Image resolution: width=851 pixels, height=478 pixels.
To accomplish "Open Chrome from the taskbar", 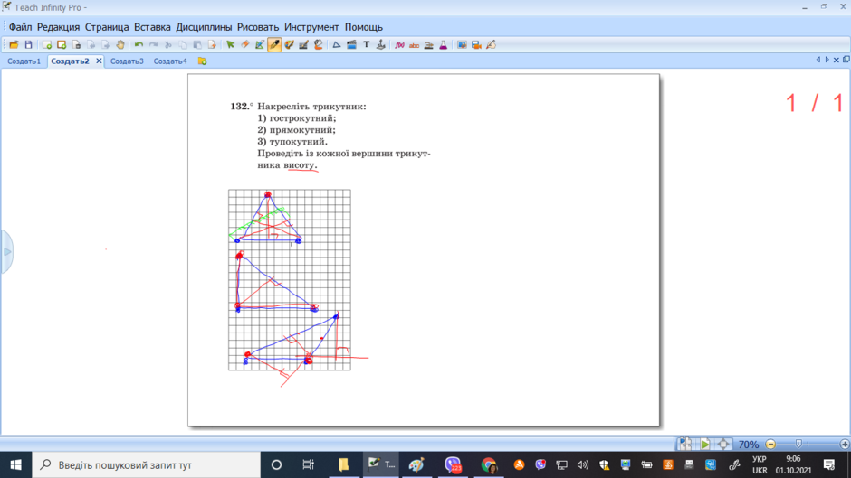I will 489,465.
